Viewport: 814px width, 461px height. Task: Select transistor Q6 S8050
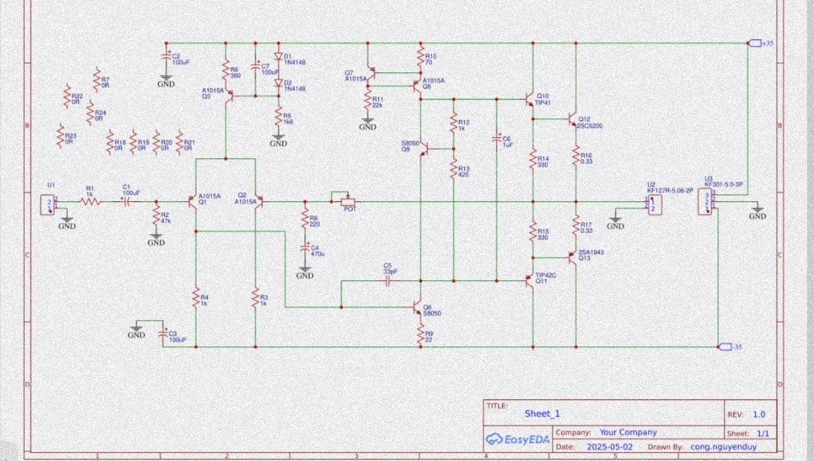pyautogui.click(x=418, y=307)
